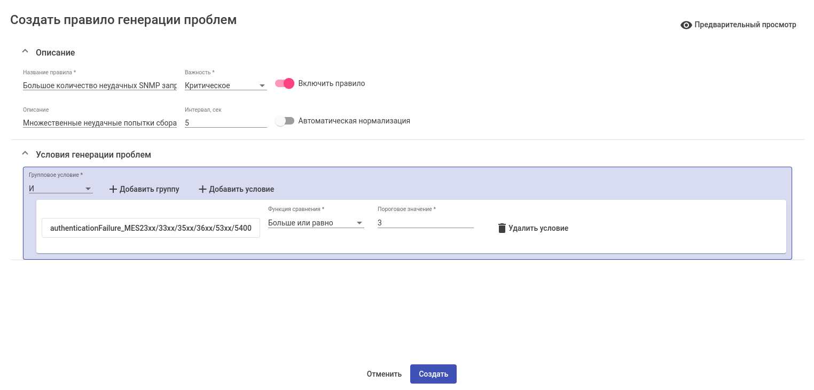The width and height of the screenshot is (814, 390).
Task: Focus the Название правила field
Action: coord(100,85)
